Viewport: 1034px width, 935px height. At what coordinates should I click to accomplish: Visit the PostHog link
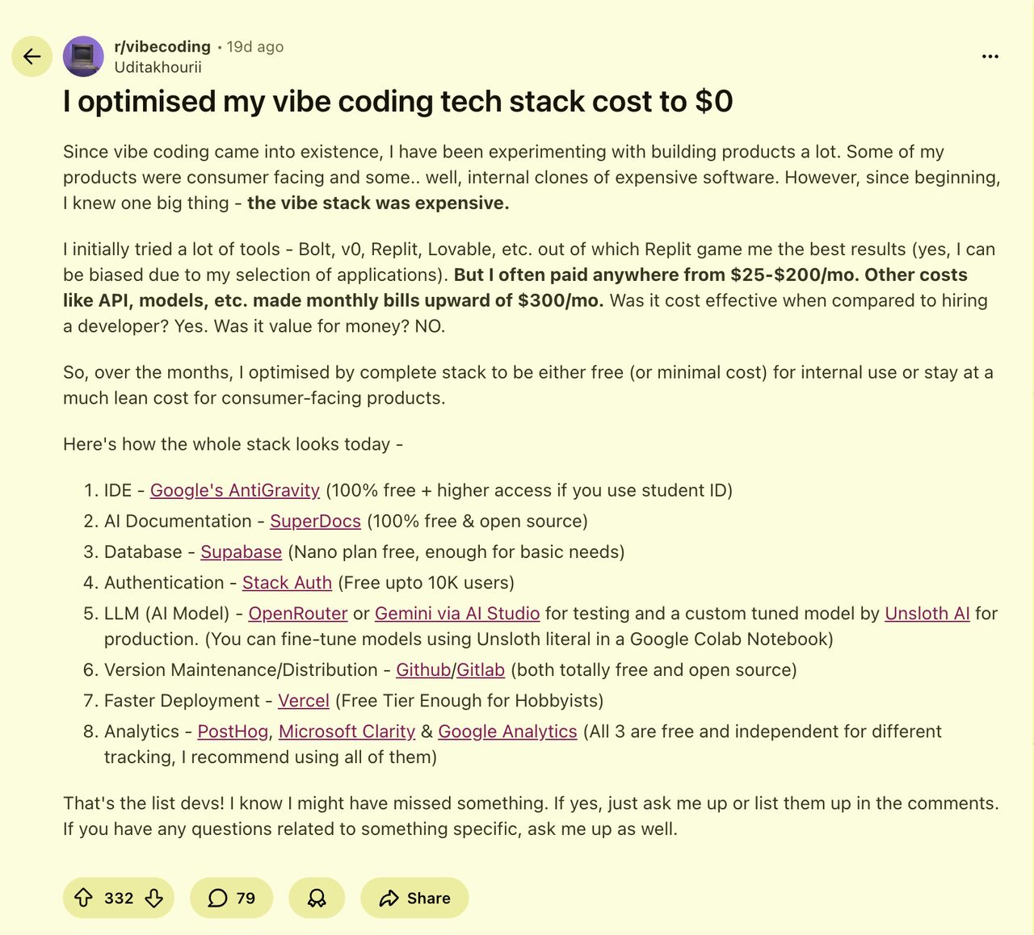(233, 731)
